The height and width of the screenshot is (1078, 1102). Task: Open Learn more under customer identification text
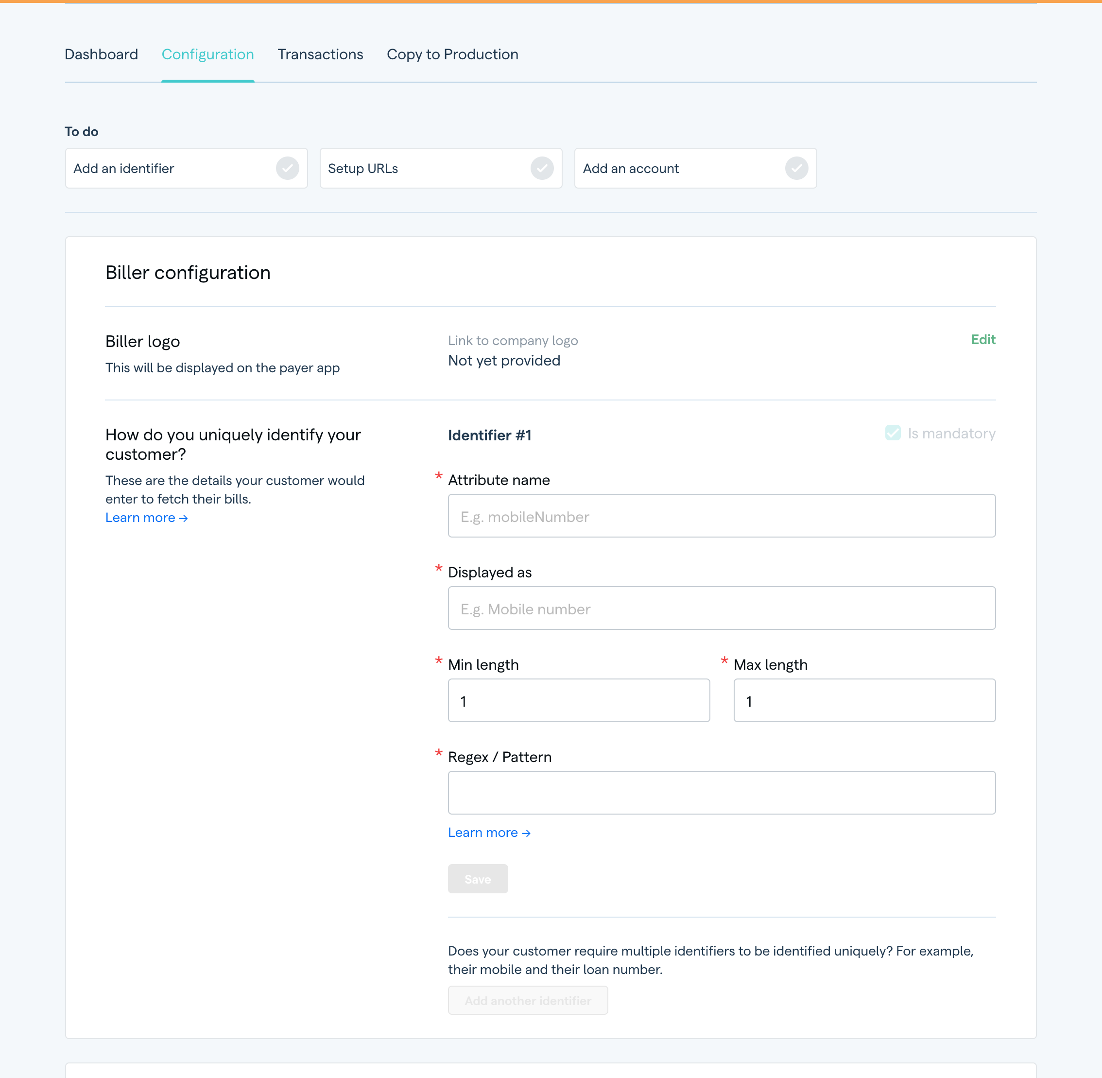tap(146, 518)
